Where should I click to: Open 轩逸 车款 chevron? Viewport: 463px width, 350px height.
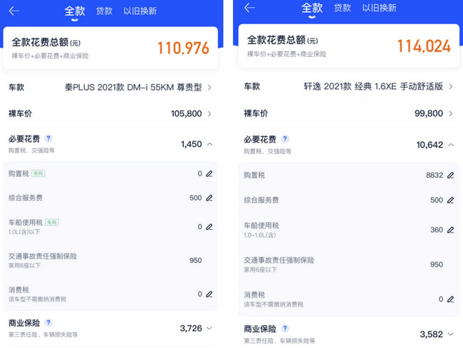(451, 87)
